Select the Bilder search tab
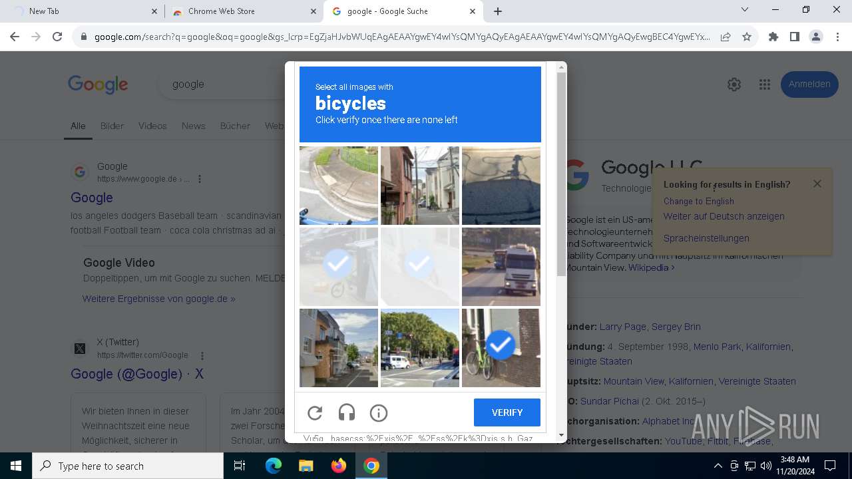This screenshot has width=852, height=479. coord(112,126)
